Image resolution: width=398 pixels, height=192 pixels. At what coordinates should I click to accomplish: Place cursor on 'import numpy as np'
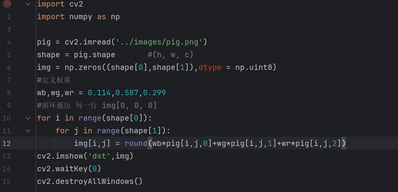tap(78, 17)
